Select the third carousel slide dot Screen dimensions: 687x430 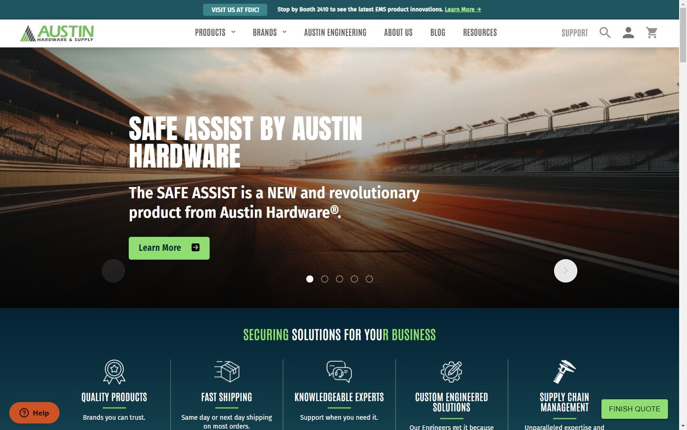click(340, 279)
